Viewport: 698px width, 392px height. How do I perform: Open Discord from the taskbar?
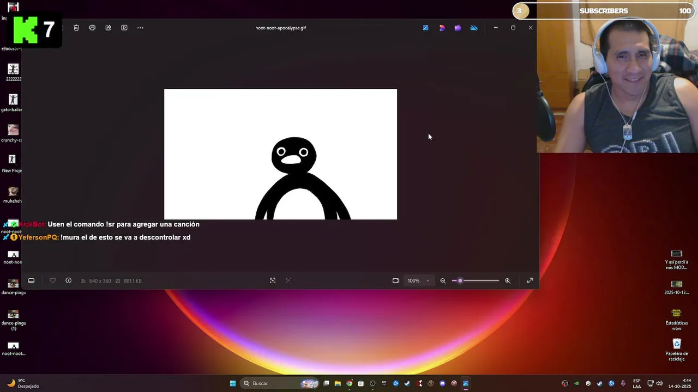(x=442, y=383)
